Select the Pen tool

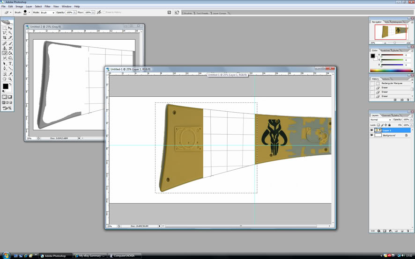click(x=5, y=68)
